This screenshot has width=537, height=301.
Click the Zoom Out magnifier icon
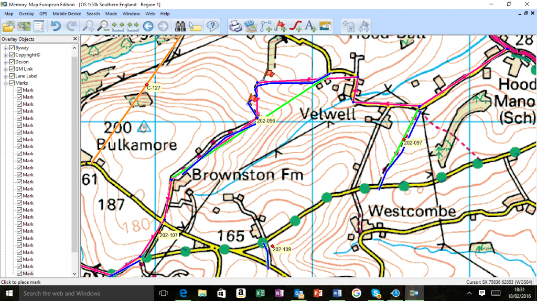[x=103, y=26]
